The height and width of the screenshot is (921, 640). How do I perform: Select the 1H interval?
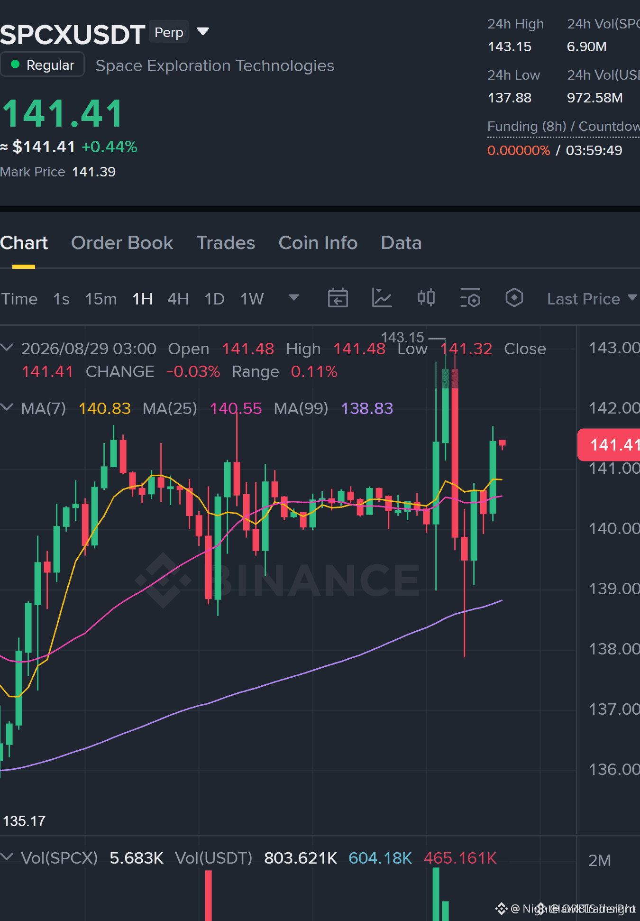[143, 299]
